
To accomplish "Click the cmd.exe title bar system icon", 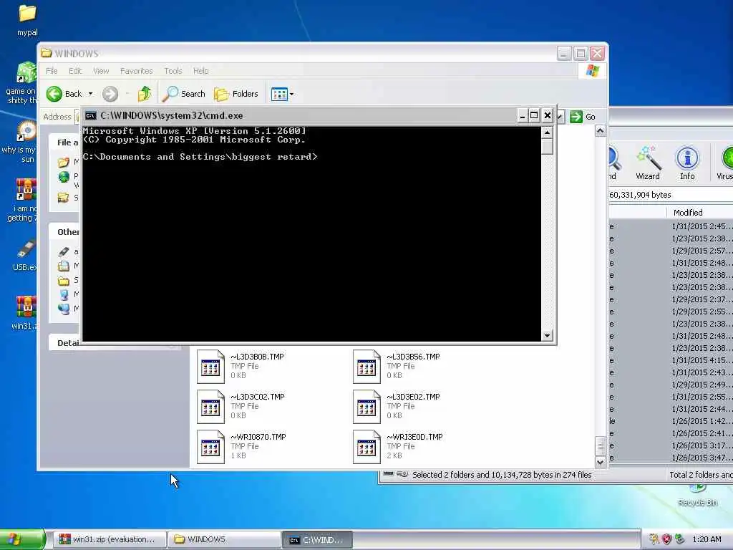I will click(x=91, y=115).
